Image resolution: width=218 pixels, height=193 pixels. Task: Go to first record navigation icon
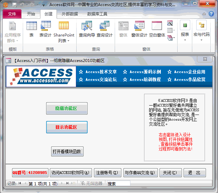pyautogui.click(x=20, y=183)
